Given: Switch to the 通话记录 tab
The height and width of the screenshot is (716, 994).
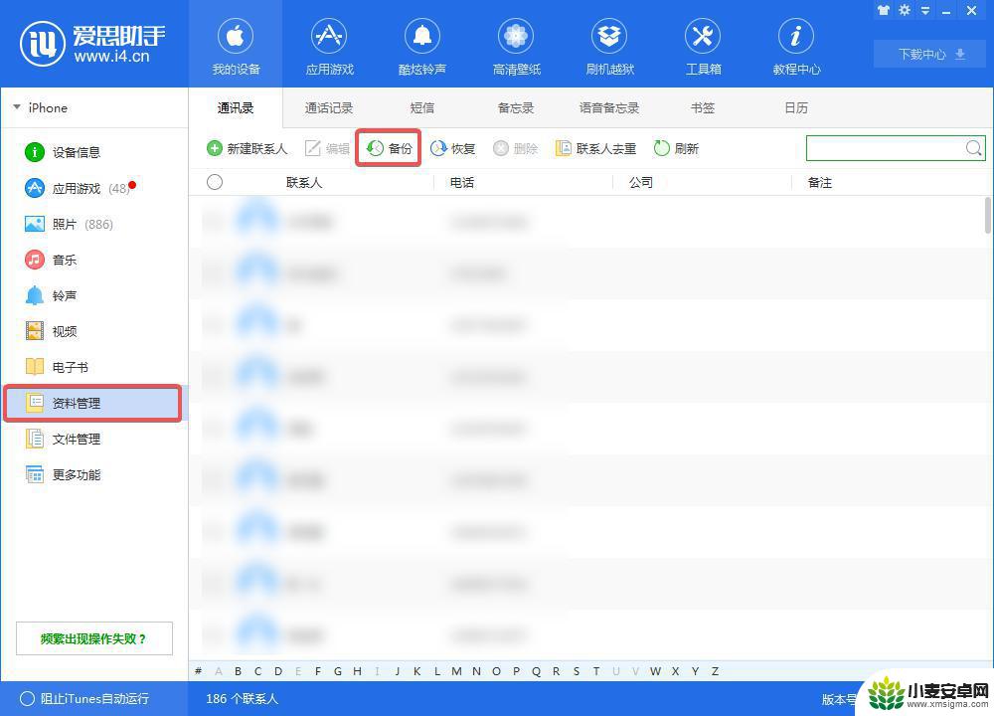Looking at the screenshot, I should tap(328, 107).
